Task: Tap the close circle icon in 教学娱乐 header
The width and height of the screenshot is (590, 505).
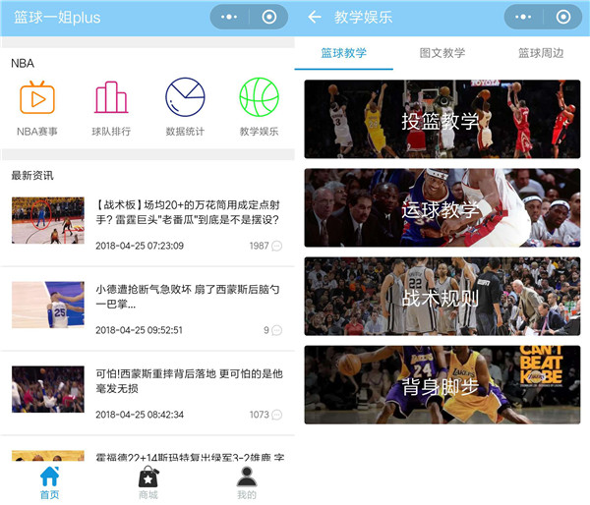Action: 563,17
